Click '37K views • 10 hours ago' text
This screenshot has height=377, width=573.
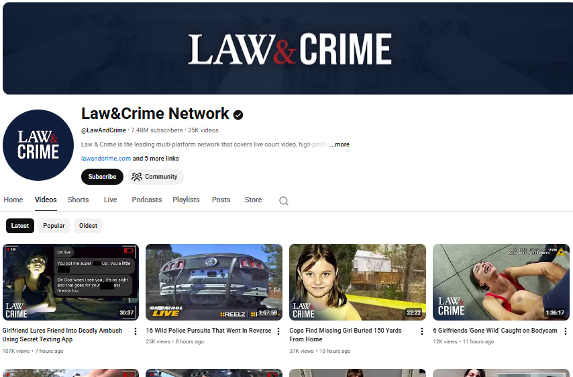(320, 351)
